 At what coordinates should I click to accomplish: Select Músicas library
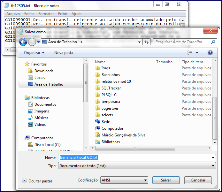coord(41,118)
